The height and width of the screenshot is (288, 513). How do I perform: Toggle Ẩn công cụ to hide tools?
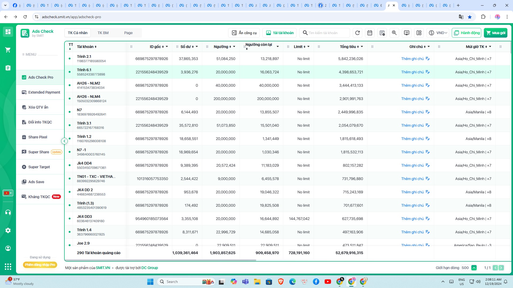tap(244, 33)
